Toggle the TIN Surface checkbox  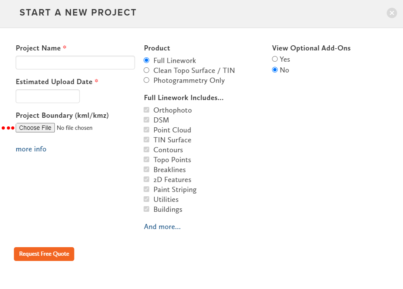[147, 140]
